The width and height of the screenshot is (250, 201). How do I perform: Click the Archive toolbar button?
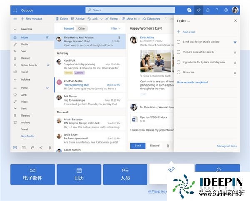[77, 19]
